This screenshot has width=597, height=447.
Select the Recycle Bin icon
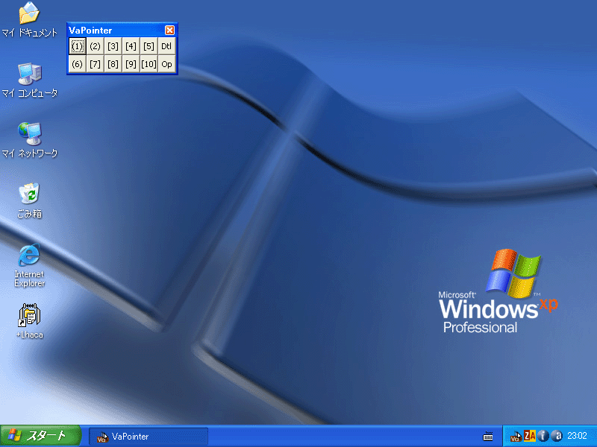[x=29, y=194]
